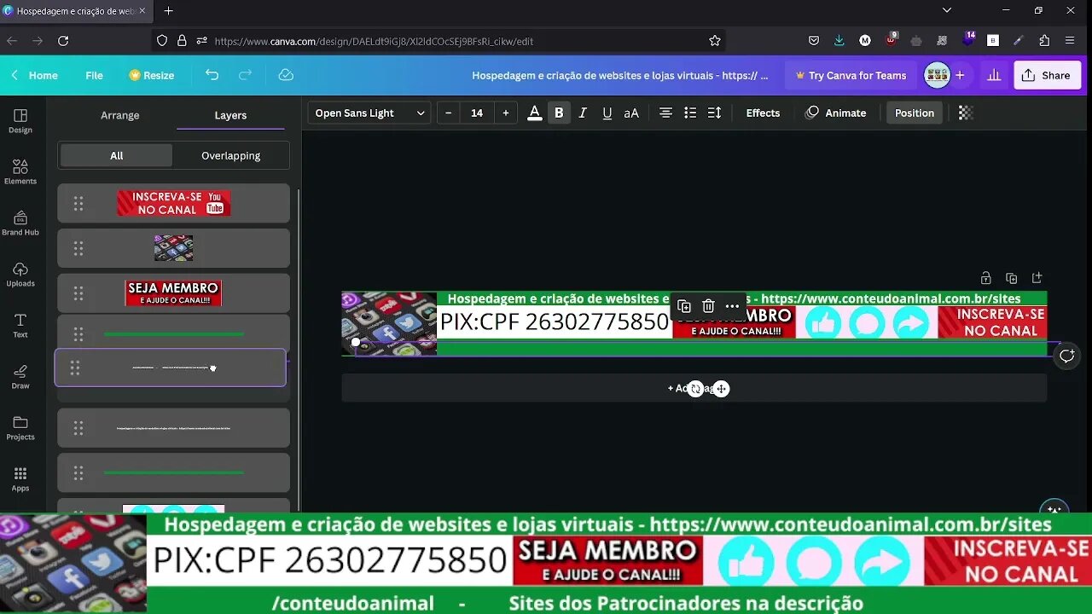Image resolution: width=1092 pixels, height=614 pixels.
Task: Increase font size with plus button
Action: (506, 113)
